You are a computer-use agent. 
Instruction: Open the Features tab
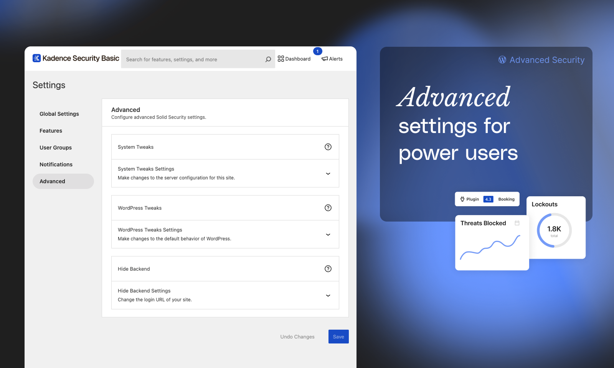pyautogui.click(x=51, y=131)
